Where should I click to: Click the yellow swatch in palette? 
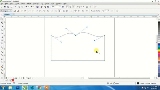point(159,50)
